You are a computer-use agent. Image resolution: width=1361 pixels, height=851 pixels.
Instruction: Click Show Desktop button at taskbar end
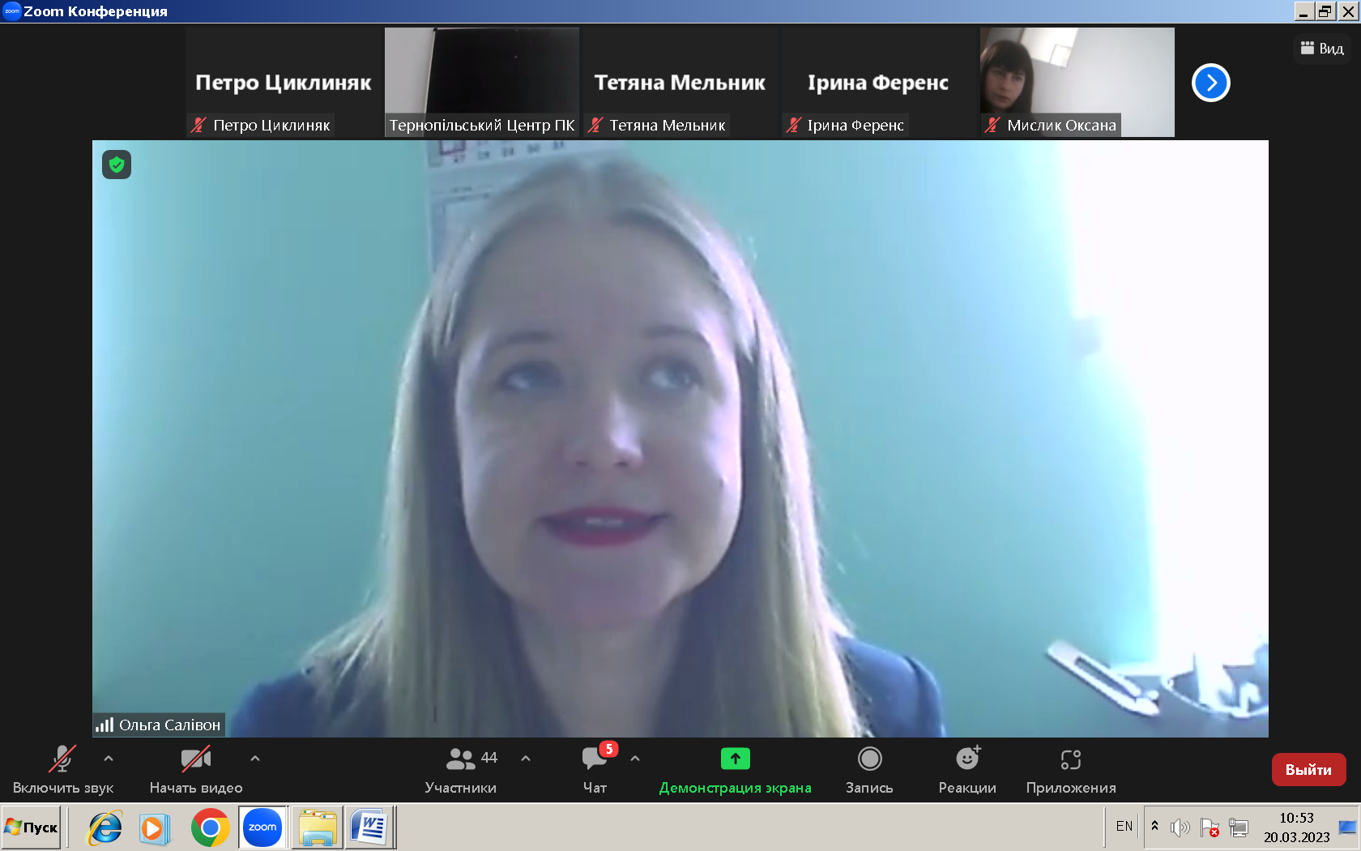pos(1348,827)
